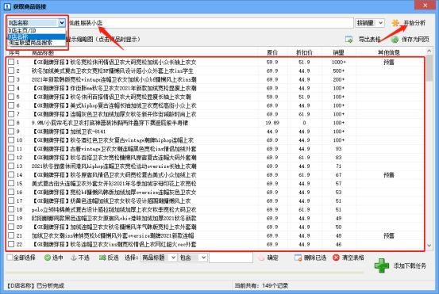439x294 pixels.
Task: Click the 删除已选 delete icon
Action: pyautogui.click(x=298, y=258)
